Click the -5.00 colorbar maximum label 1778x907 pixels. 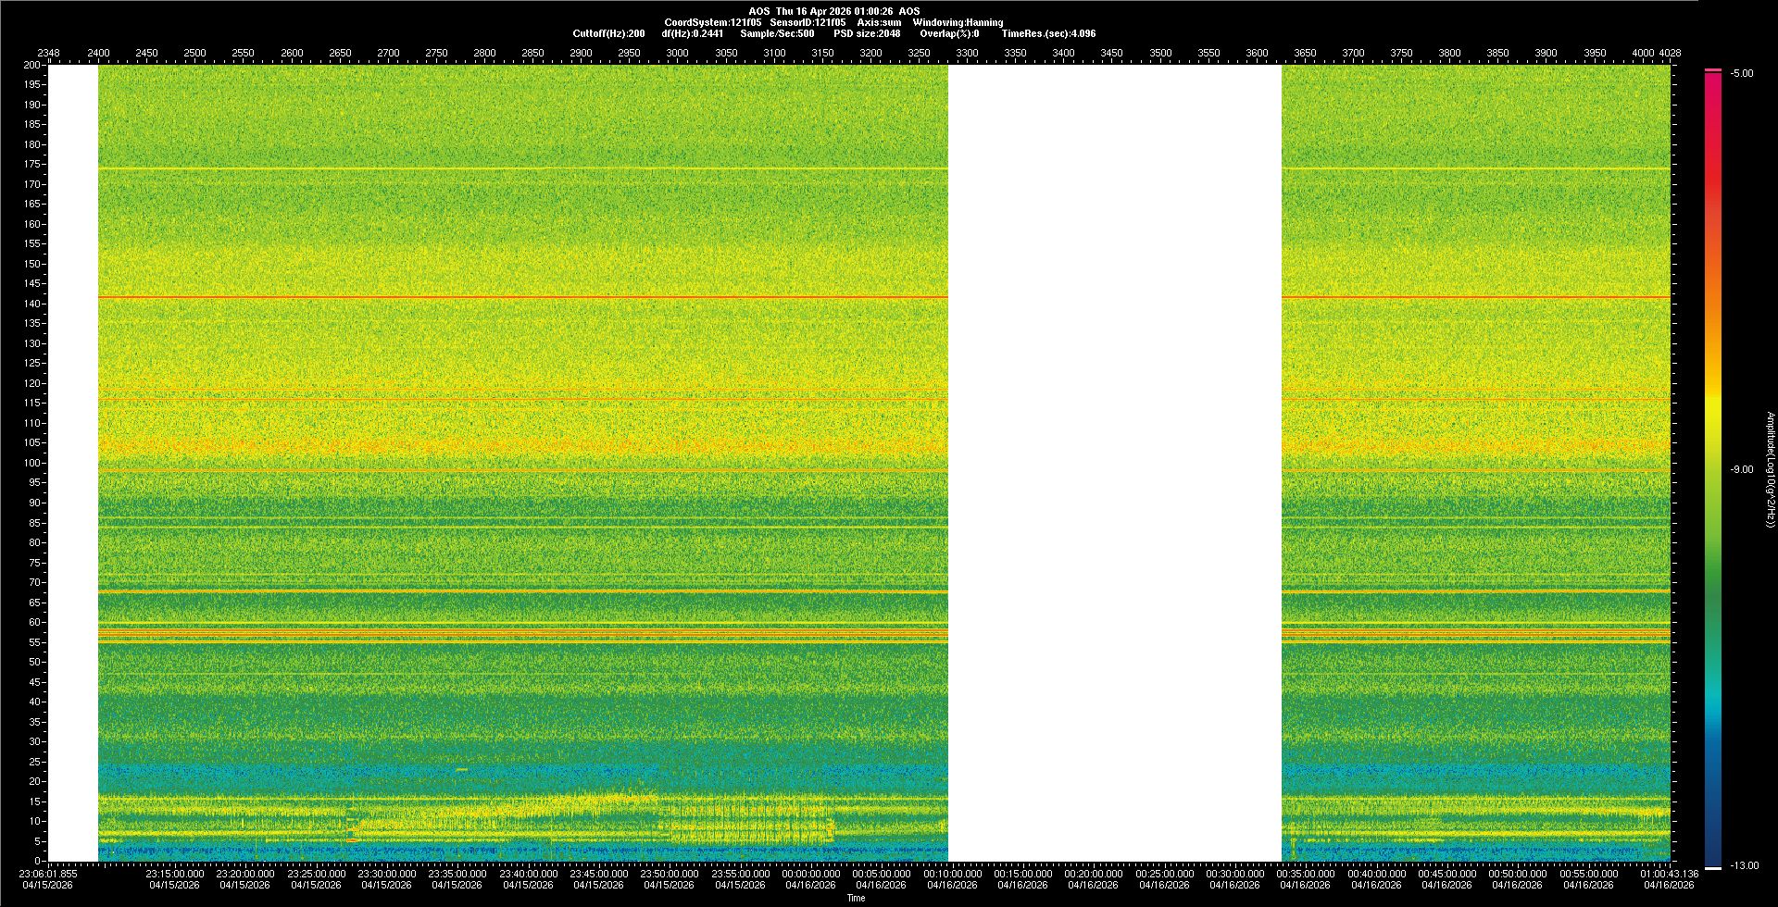tap(1741, 74)
